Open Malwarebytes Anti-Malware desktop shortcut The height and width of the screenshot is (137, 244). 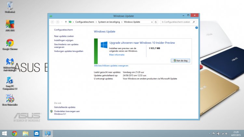point(10,63)
